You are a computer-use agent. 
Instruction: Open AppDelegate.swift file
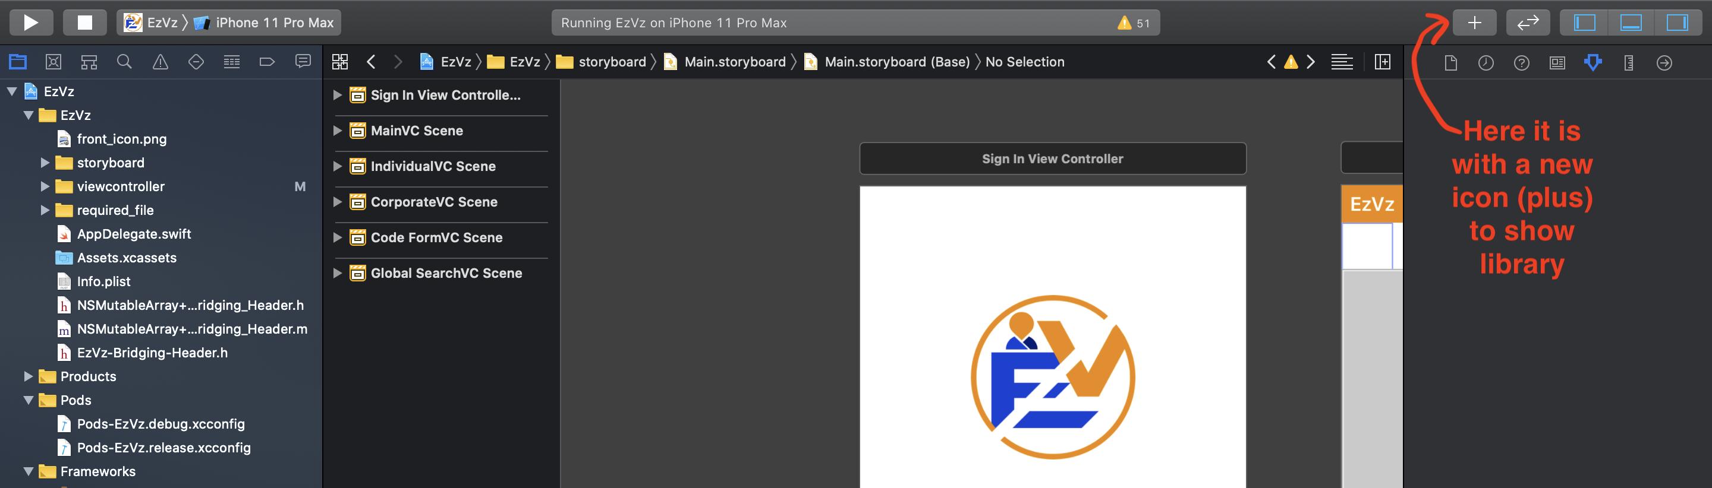pyautogui.click(x=134, y=234)
